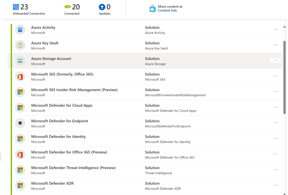The height and width of the screenshot is (195, 288).
Task: Open more options for Defender Threat Intelligence
Action: [x=275, y=170]
